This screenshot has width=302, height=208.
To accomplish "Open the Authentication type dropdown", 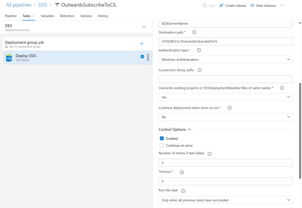I will pos(225,59).
